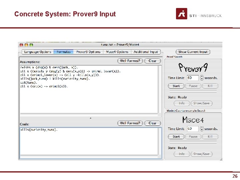This screenshot has height=180, width=240.
Task: Click the yellow minimize window button
Action: click(x=26, y=45)
